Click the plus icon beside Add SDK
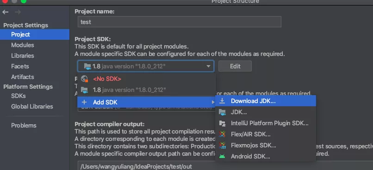 point(84,103)
